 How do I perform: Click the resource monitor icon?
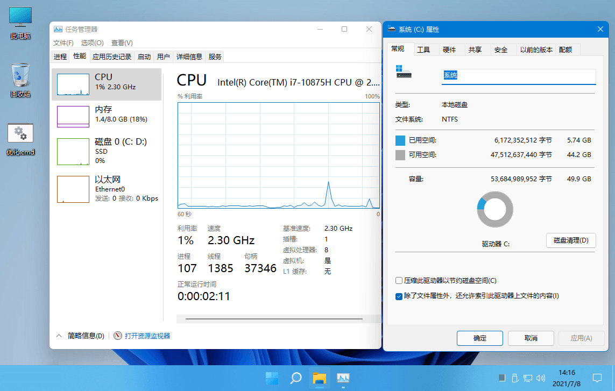[118, 336]
